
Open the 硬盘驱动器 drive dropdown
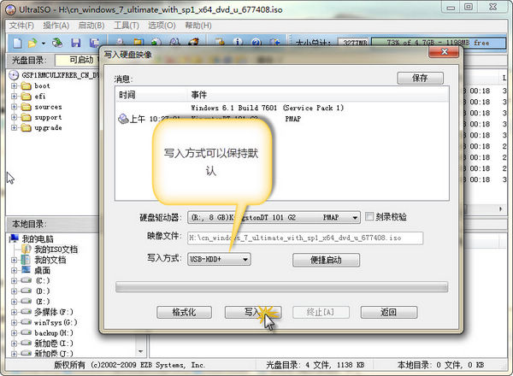(x=355, y=217)
